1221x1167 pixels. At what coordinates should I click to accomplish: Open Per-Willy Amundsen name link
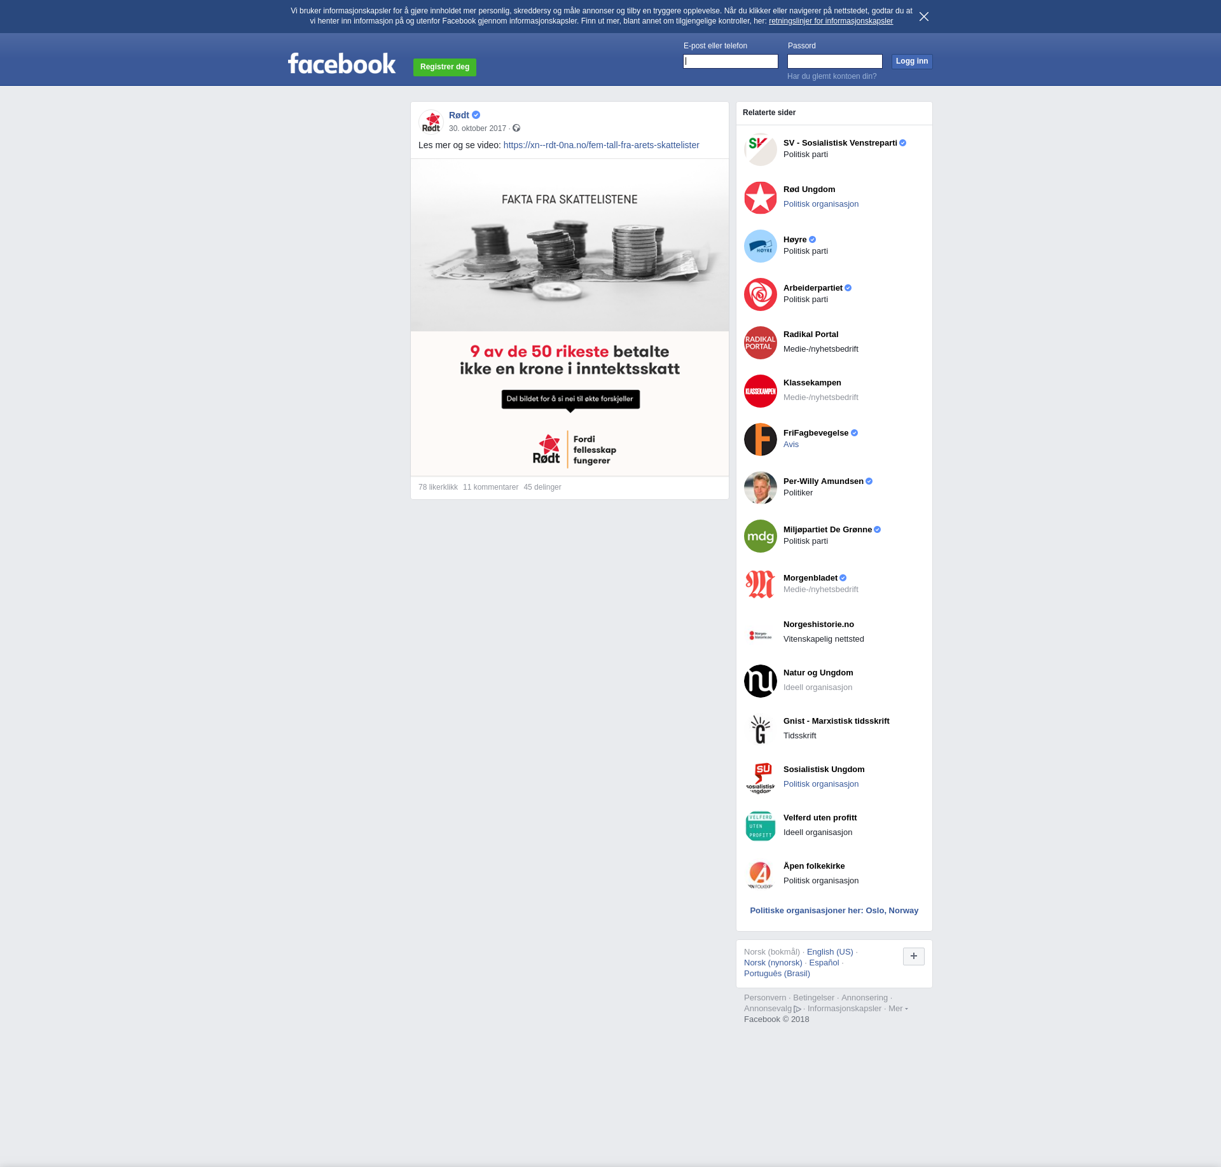pos(824,481)
